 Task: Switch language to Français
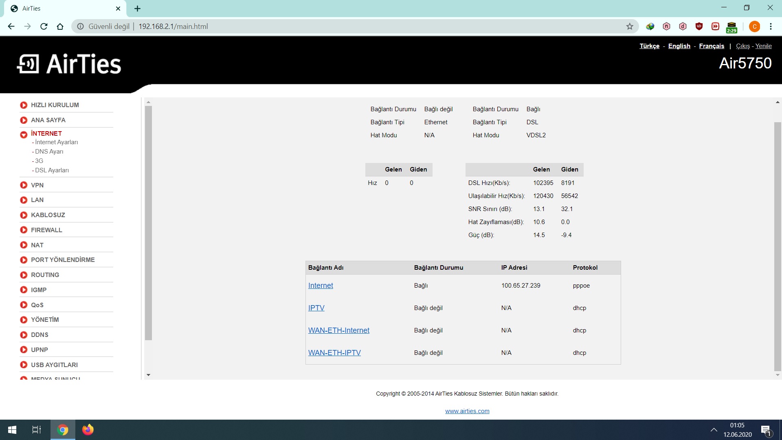click(712, 46)
